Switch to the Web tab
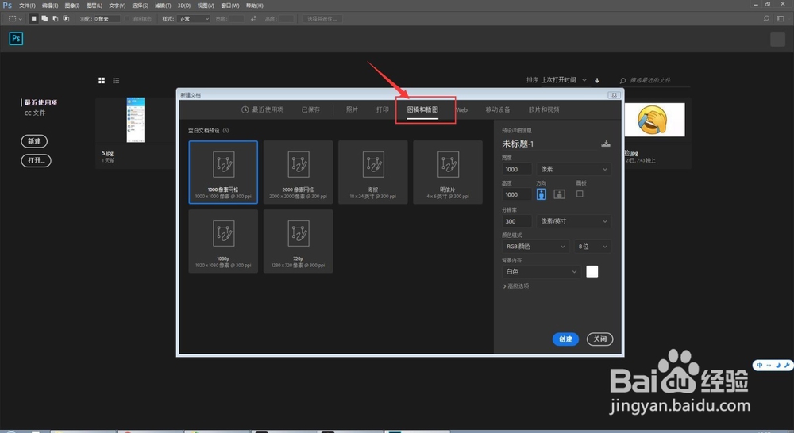Screen dimensions: 794x433 tap(462, 109)
